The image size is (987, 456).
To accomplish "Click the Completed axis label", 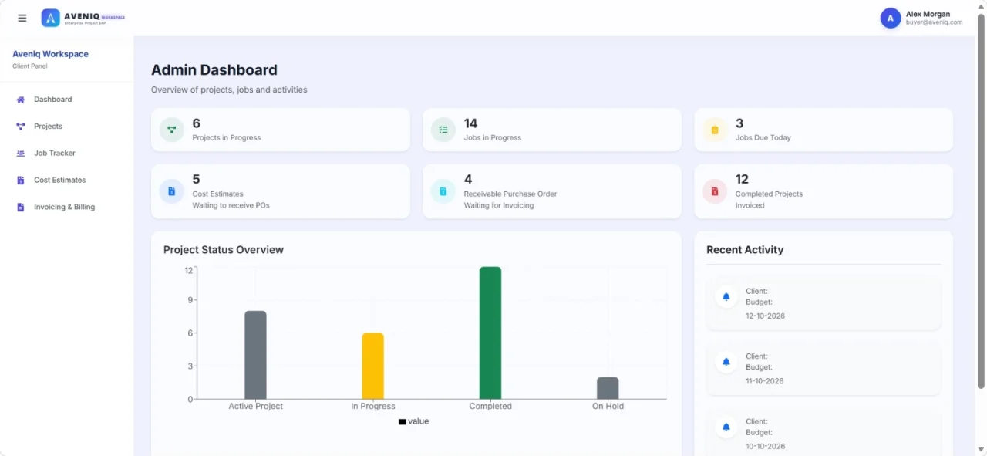I will point(490,407).
